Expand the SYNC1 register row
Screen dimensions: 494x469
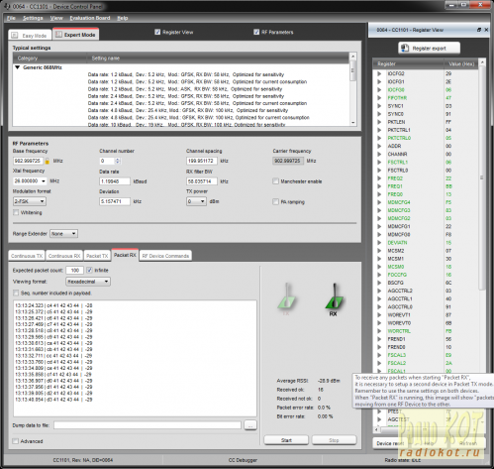click(x=379, y=106)
